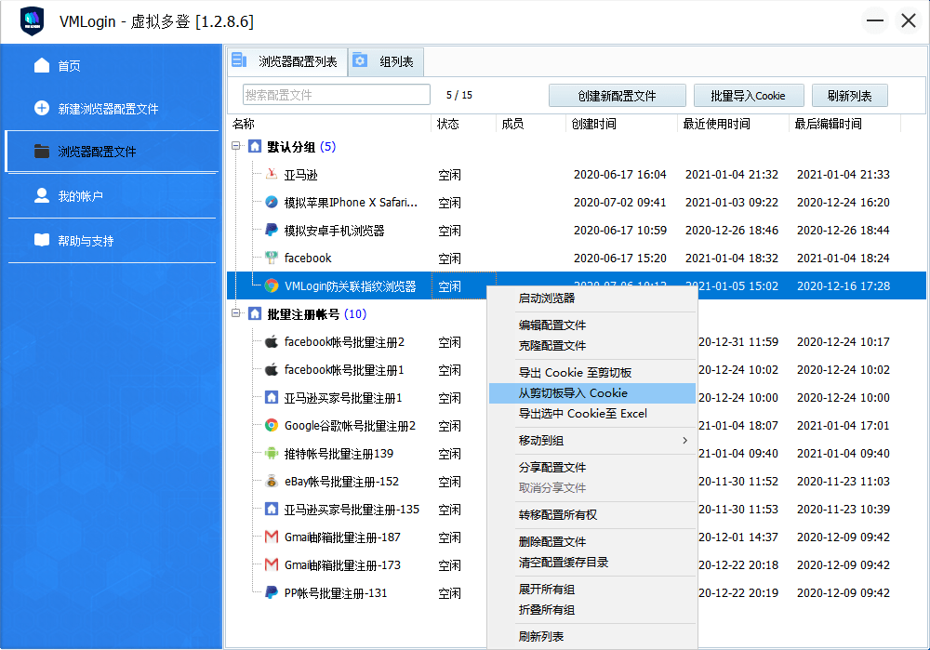Click the Chrome icon of VMLogin防关联指纹浏览器
Screen dimensions: 930x650
click(271, 285)
